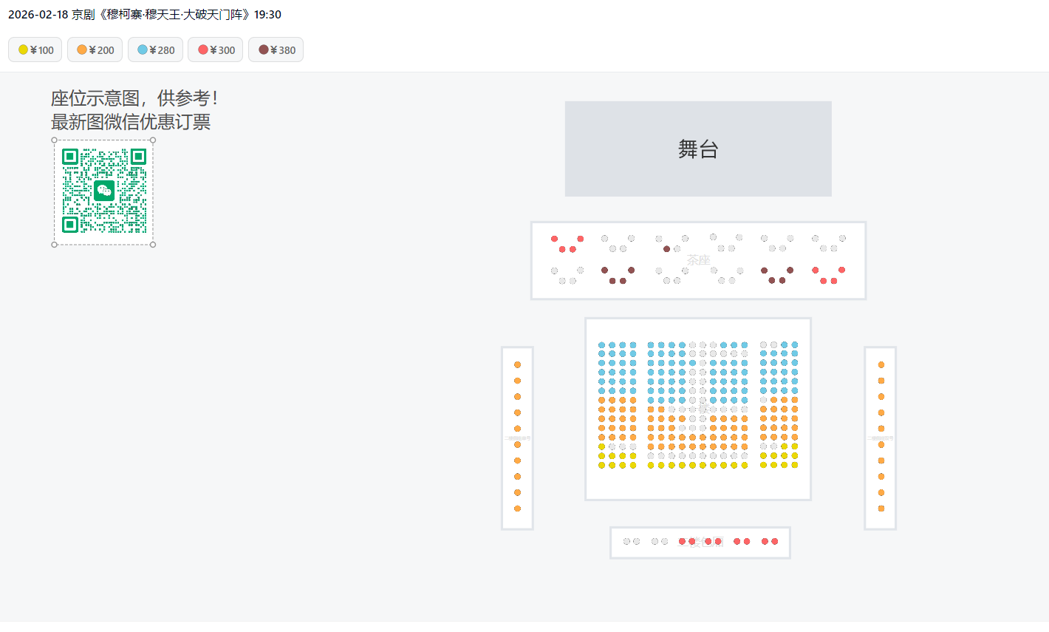Toggle the ¥100 yellow price filter
Screen dimensions: 1049x632
point(35,50)
